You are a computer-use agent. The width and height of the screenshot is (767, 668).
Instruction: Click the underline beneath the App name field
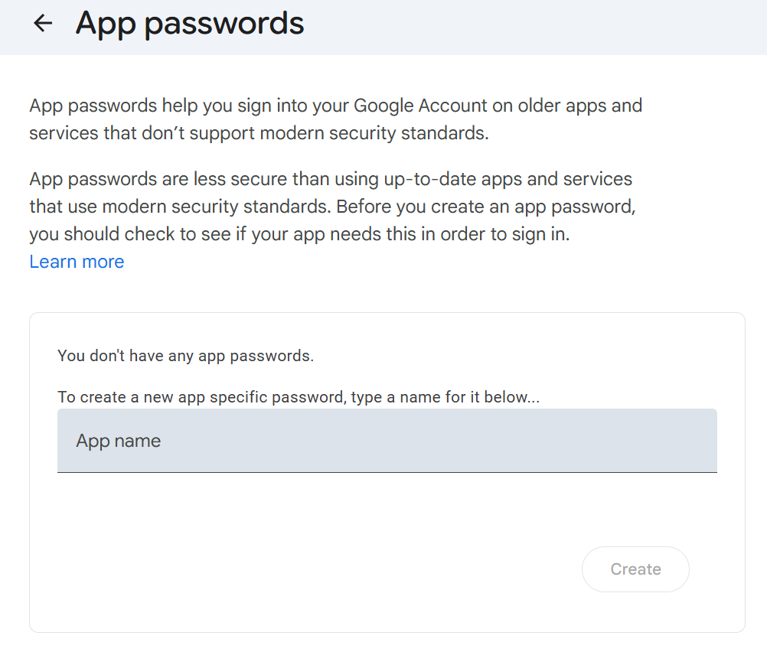(387, 472)
